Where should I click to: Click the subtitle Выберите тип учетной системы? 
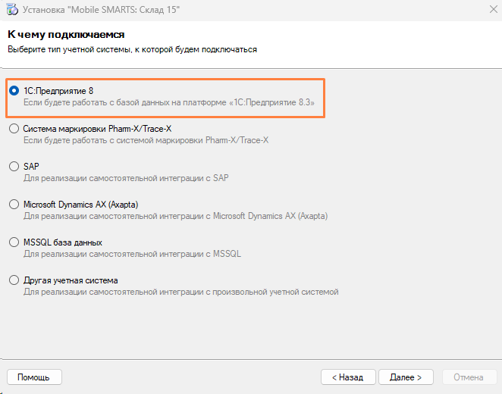[132, 49]
